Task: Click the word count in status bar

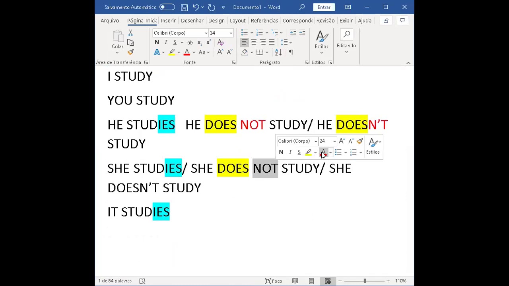Action: coord(115,281)
